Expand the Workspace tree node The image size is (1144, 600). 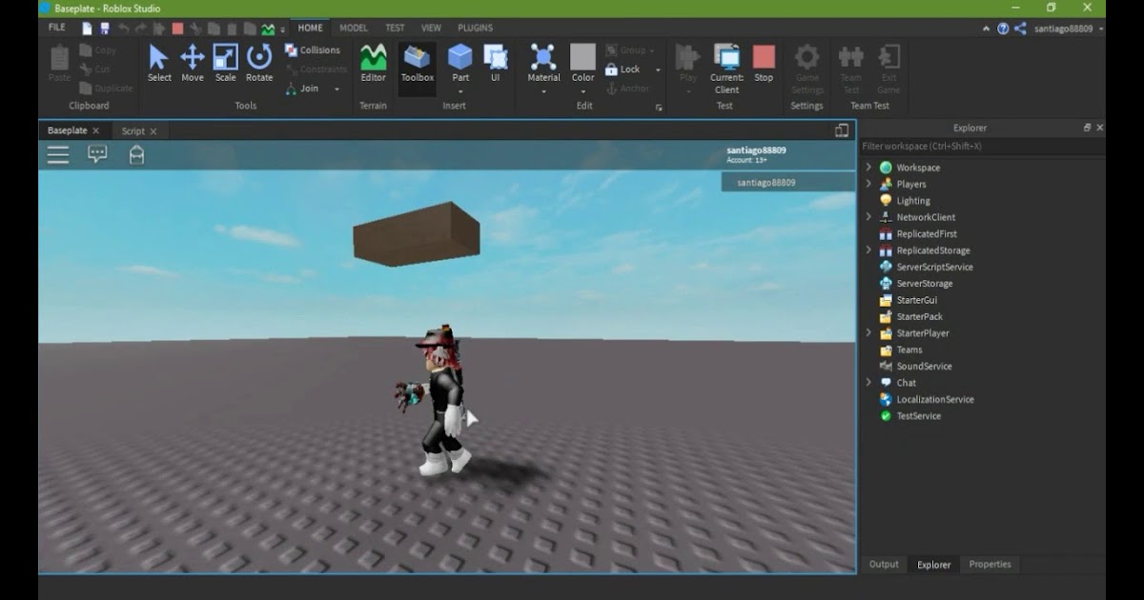pos(868,168)
